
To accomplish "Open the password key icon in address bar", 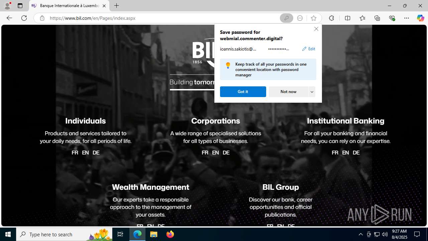I will click(286, 18).
